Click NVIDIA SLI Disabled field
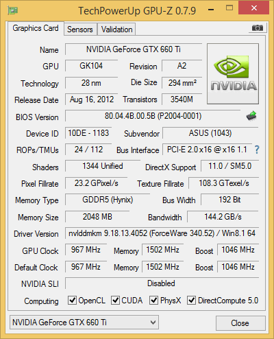This screenshot has height=339, width=274. (x=162, y=283)
